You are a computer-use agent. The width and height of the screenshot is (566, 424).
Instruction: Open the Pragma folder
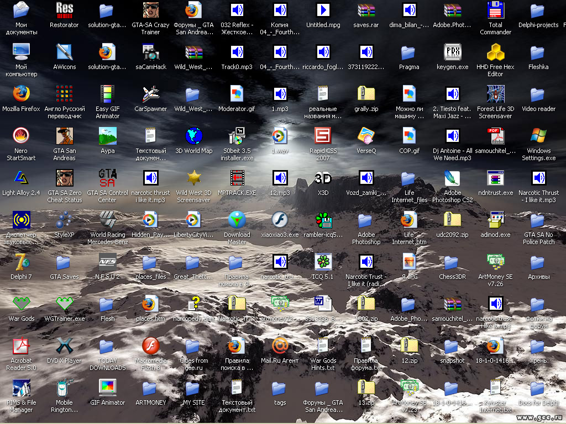pyautogui.click(x=409, y=52)
